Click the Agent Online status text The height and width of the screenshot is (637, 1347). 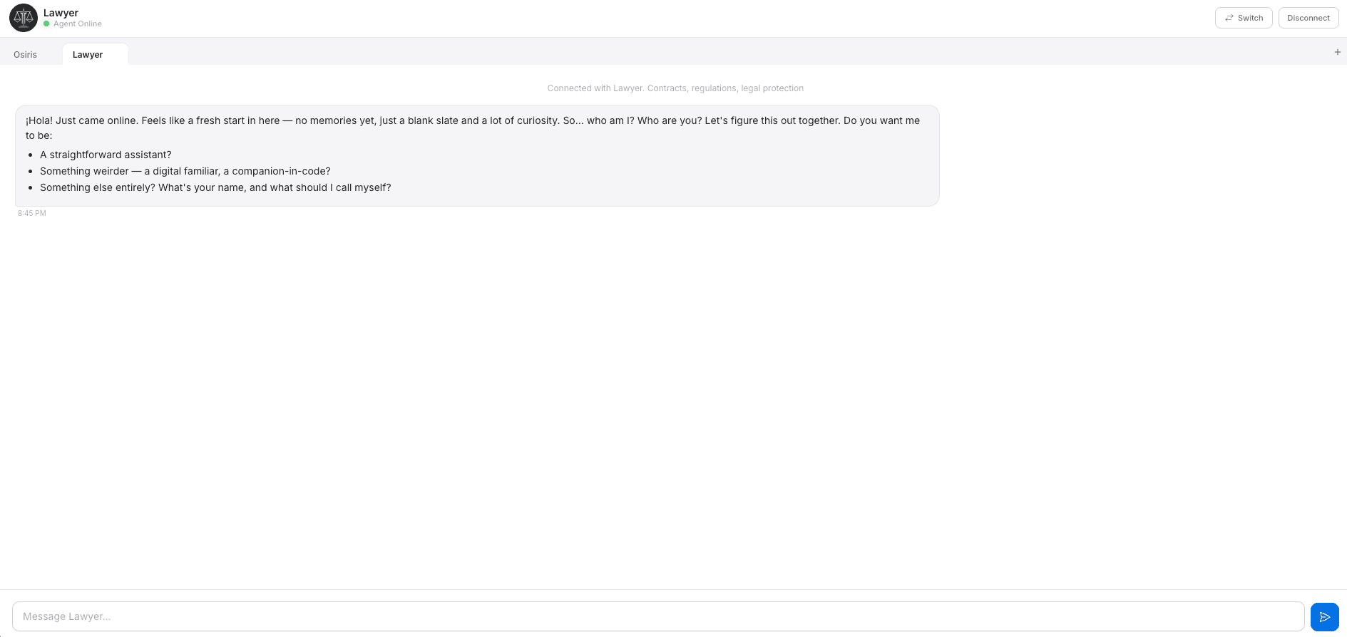tap(77, 24)
